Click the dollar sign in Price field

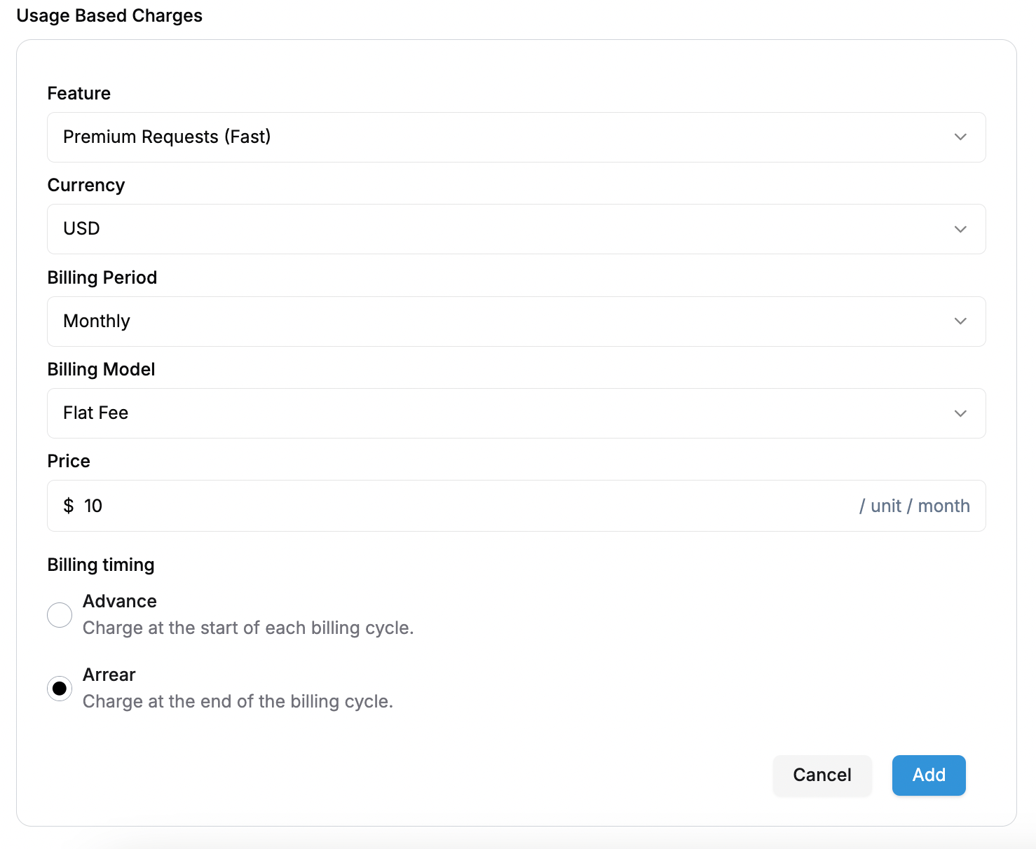68,506
